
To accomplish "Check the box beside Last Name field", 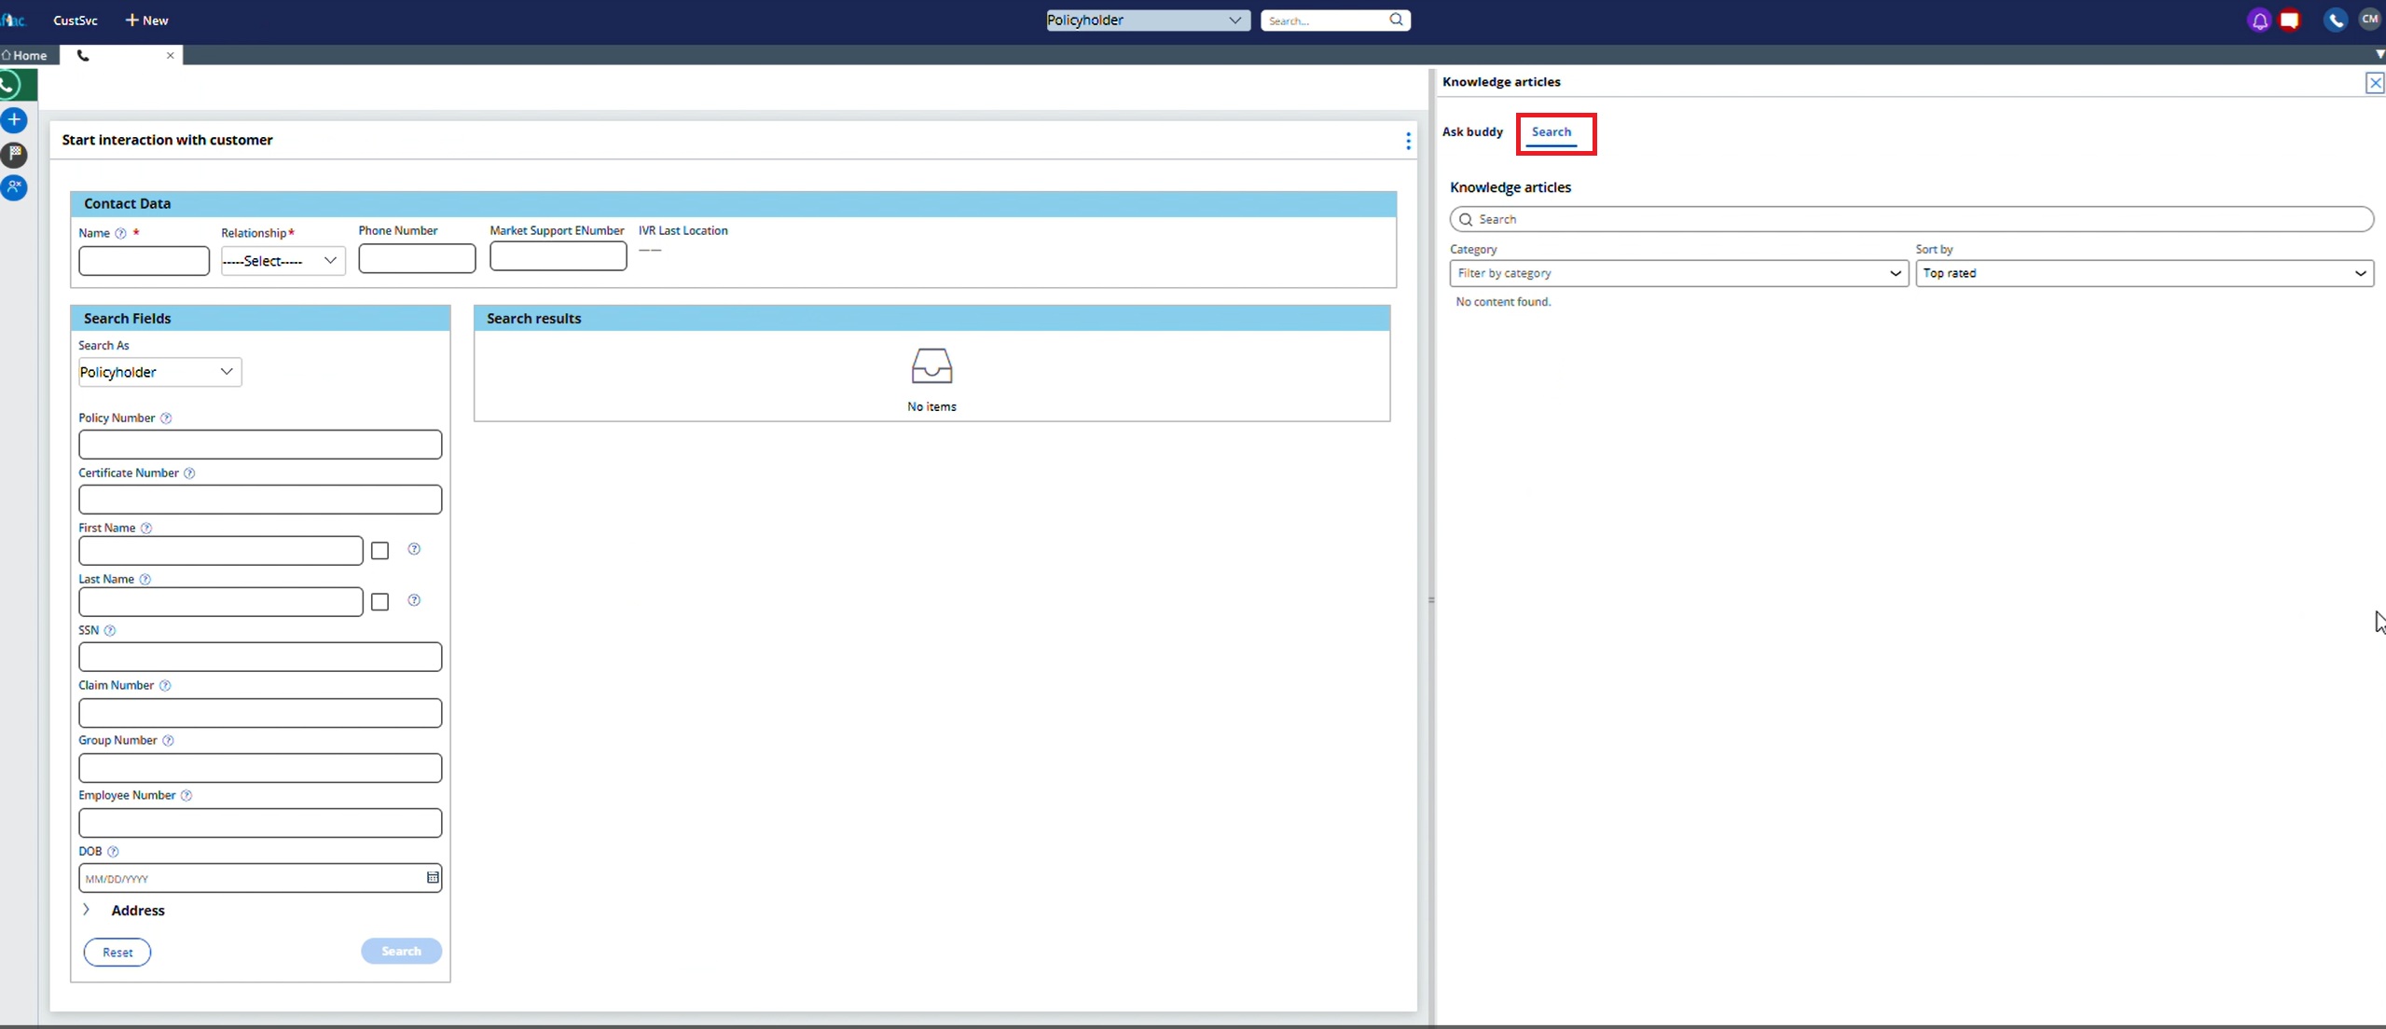I will 379,602.
